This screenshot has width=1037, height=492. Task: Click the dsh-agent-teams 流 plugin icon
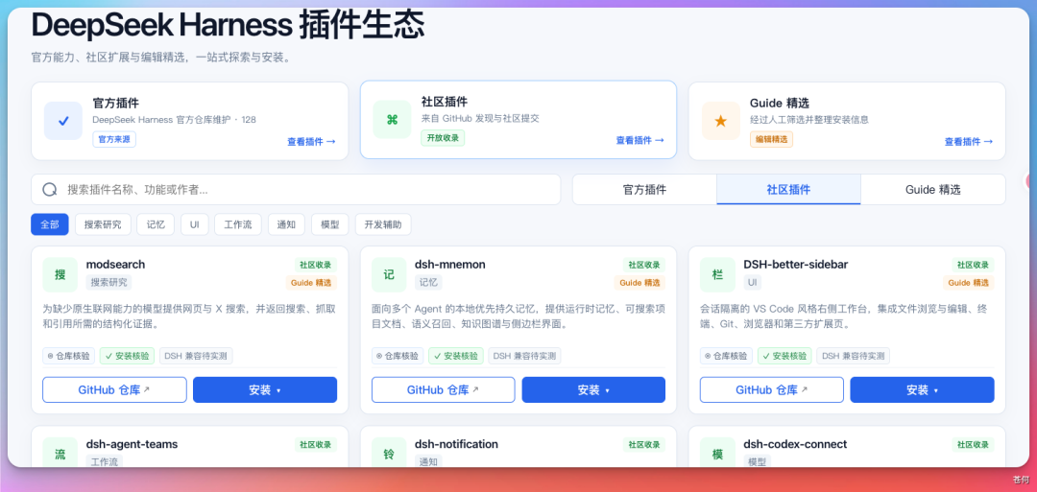pyautogui.click(x=60, y=455)
